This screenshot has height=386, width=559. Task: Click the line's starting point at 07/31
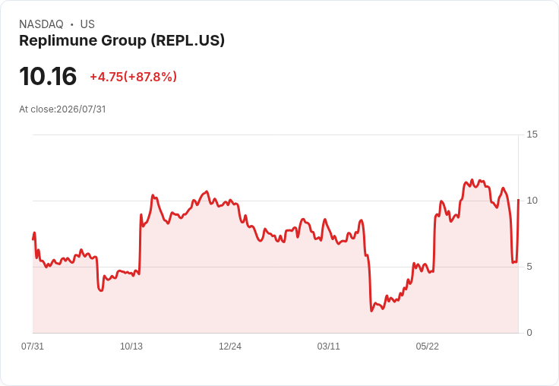pos(33,239)
